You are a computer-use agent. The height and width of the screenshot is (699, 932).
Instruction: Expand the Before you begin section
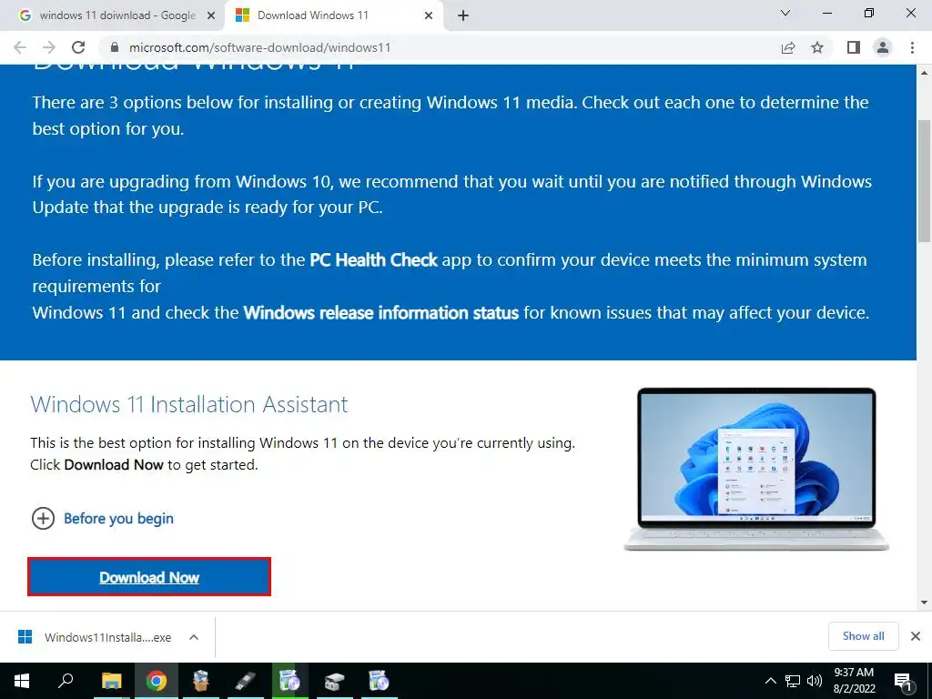coord(102,518)
